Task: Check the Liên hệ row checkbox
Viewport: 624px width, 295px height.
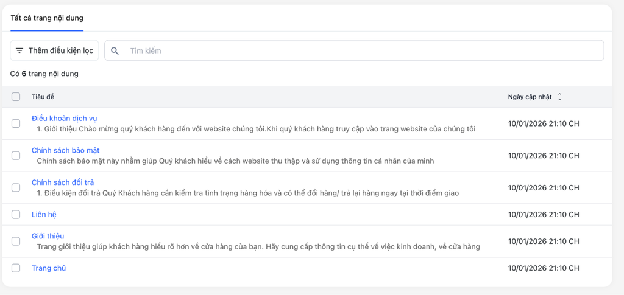Action: (x=16, y=215)
